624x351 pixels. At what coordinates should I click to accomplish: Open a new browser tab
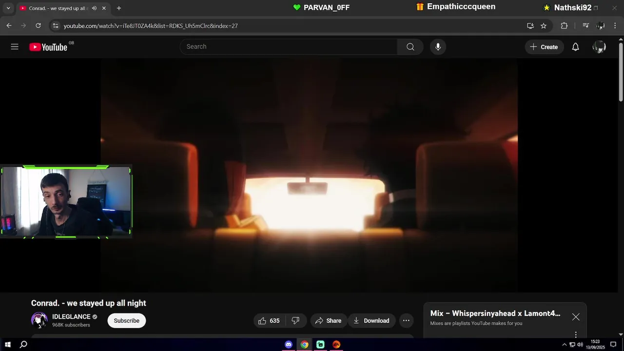[x=118, y=8]
